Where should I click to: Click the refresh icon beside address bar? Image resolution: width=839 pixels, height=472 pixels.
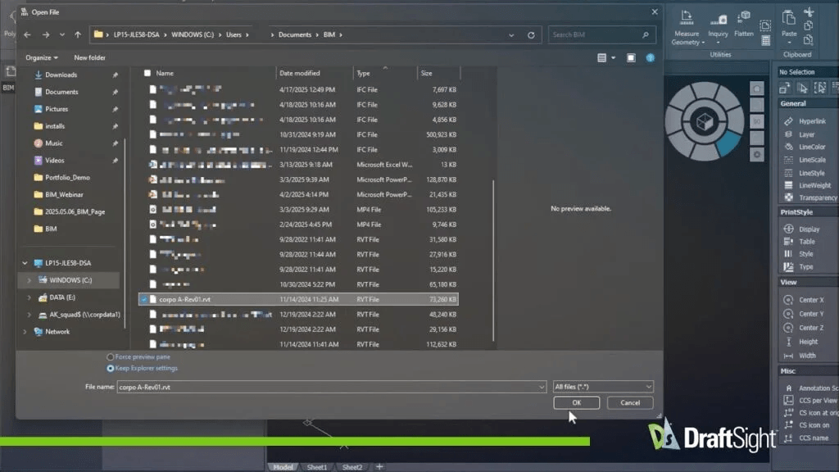click(531, 35)
